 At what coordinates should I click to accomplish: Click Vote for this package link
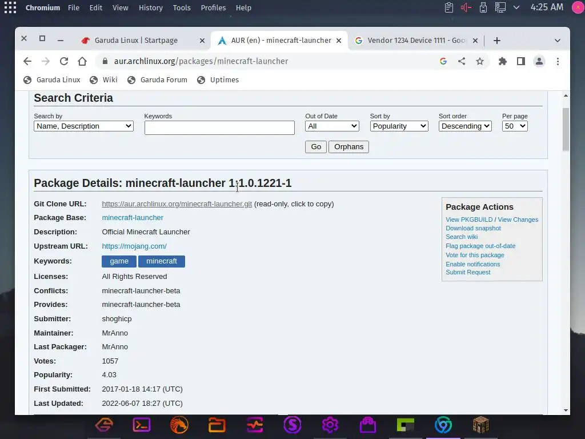pos(475,255)
